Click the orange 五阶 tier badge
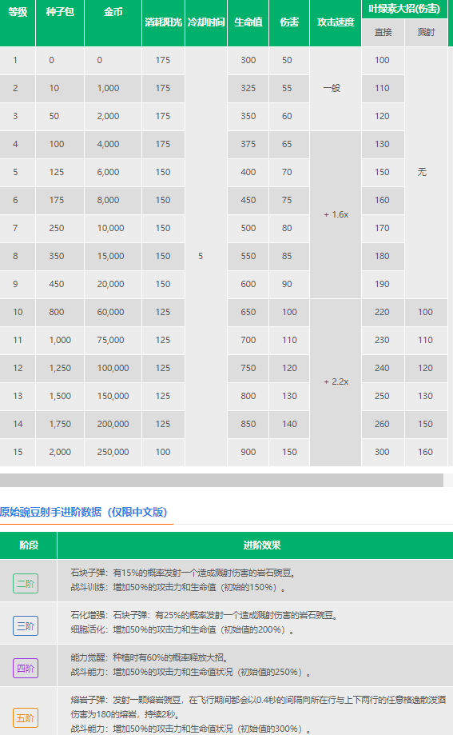The height and width of the screenshot is (735, 453). click(26, 717)
